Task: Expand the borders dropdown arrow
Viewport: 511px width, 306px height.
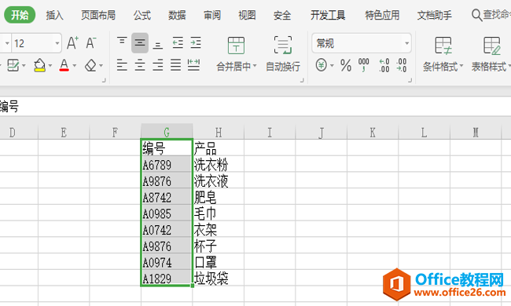Action: tap(24, 65)
